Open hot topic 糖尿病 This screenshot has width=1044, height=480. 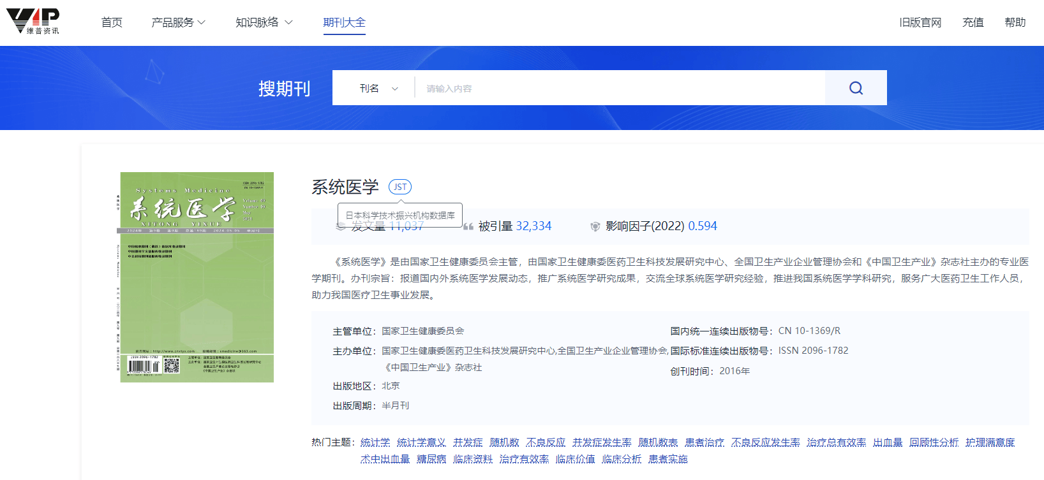pyautogui.click(x=431, y=459)
